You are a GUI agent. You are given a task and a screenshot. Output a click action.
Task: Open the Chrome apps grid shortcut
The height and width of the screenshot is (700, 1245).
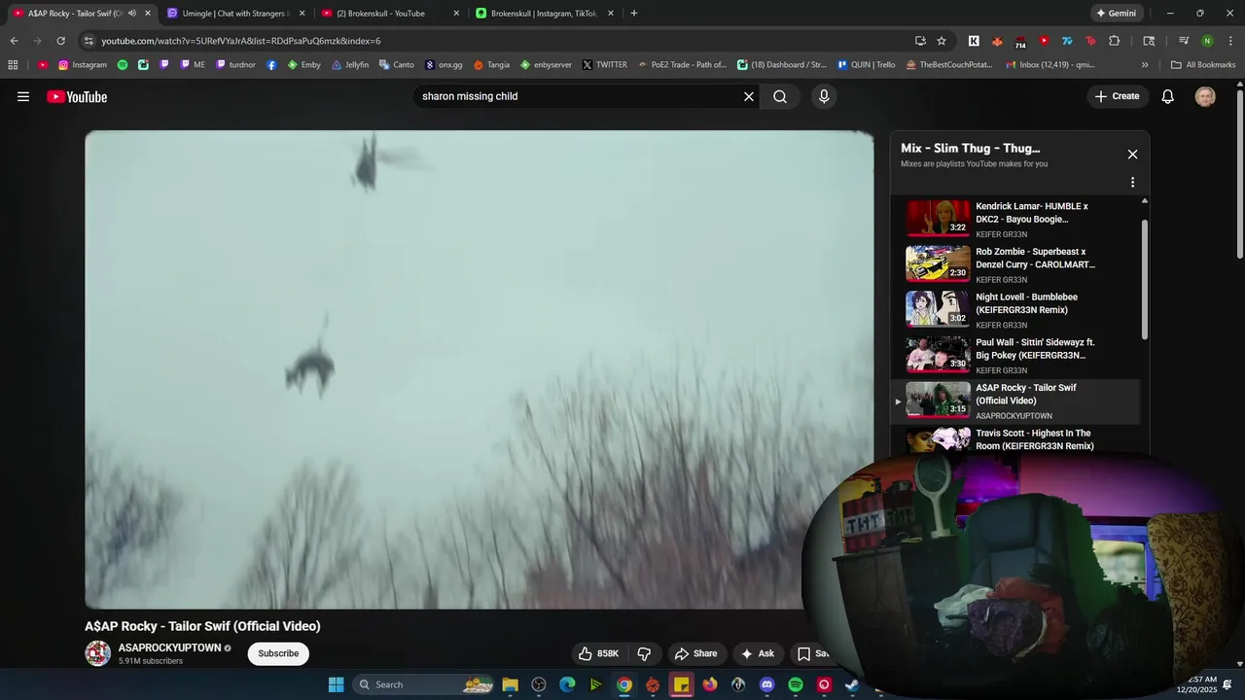click(13, 65)
